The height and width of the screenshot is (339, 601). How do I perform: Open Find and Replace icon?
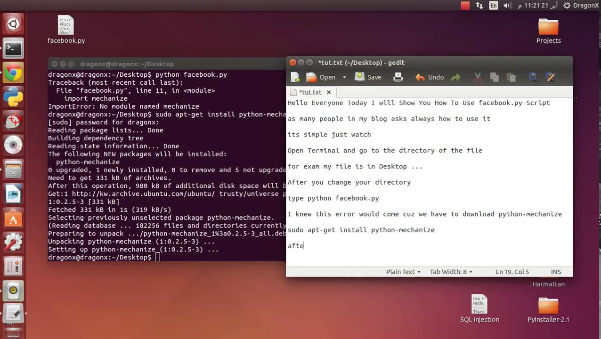550,77
